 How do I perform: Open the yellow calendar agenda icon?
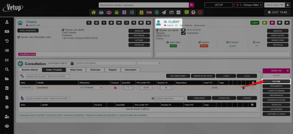point(141,12)
